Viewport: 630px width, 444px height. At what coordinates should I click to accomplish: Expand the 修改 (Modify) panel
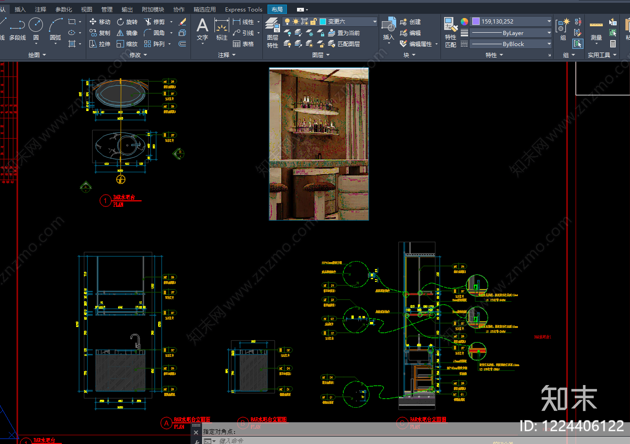pyautogui.click(x=138, y=55)
